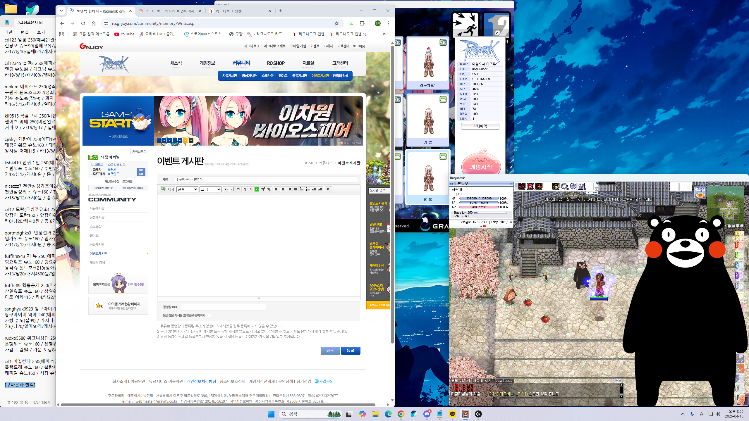
Task: Bookmark this page with the star icon
Action: (337, 23)
